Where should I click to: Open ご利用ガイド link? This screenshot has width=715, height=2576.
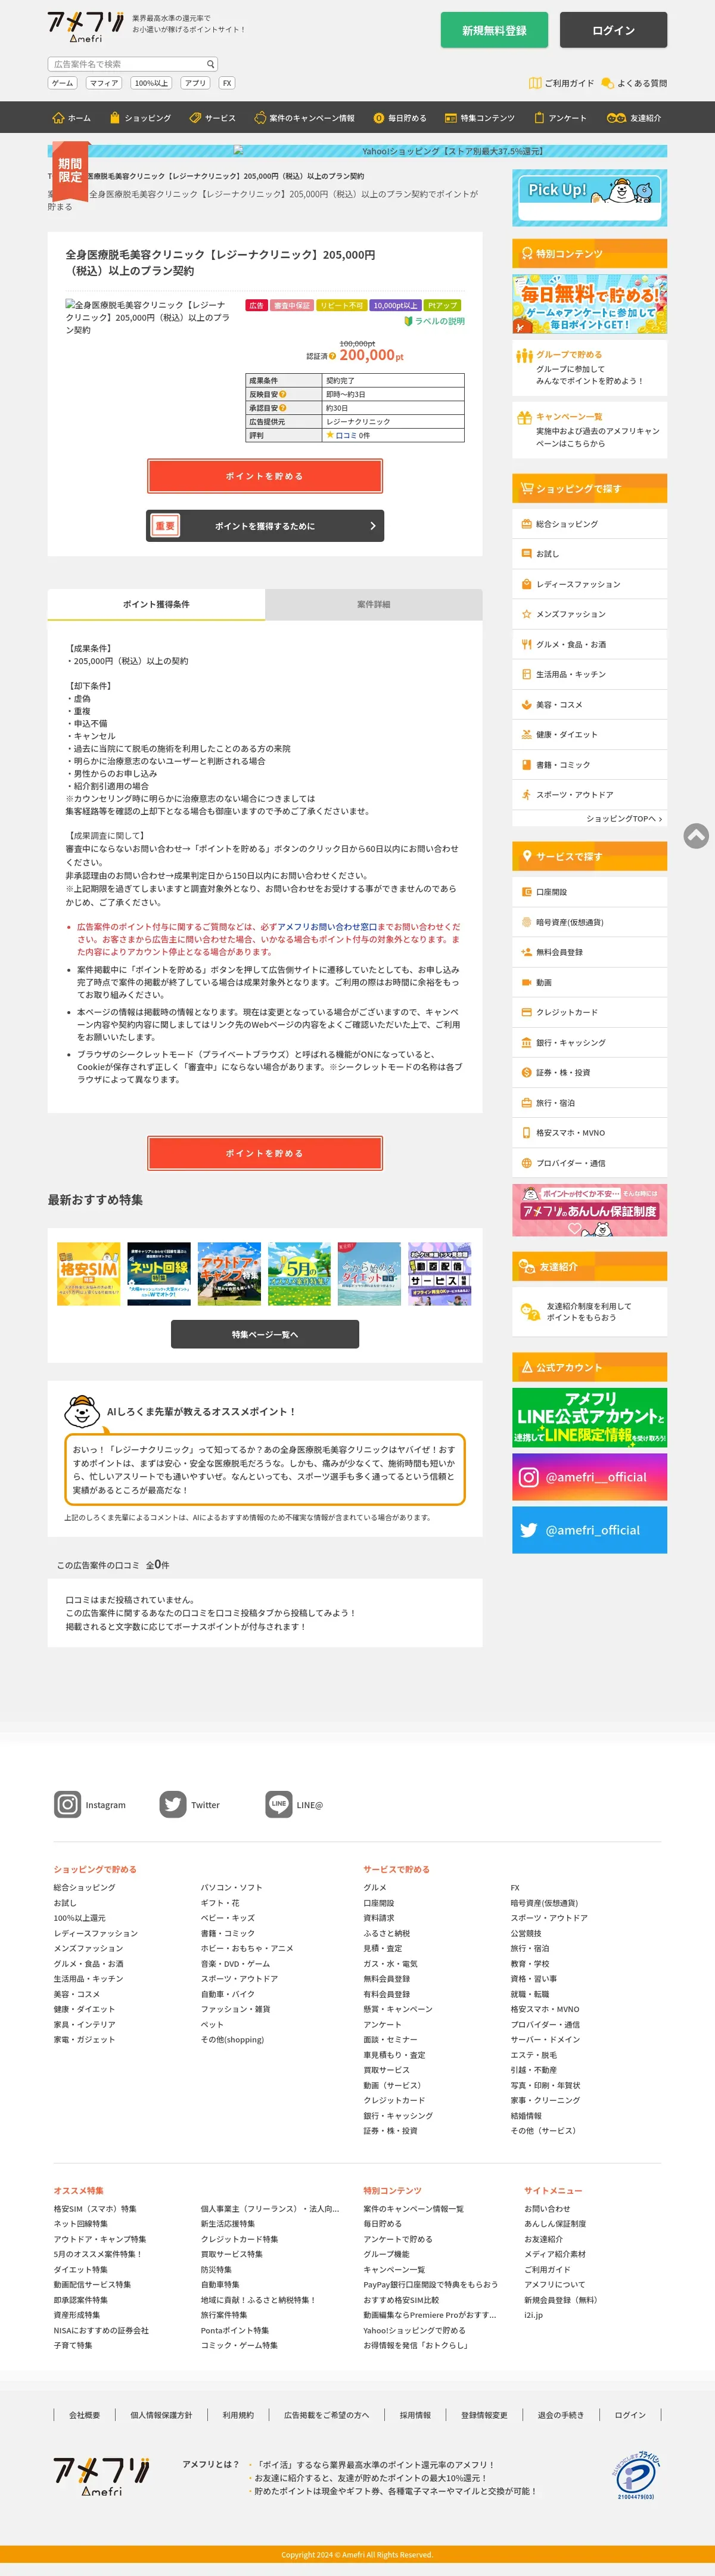coord(561,83)
